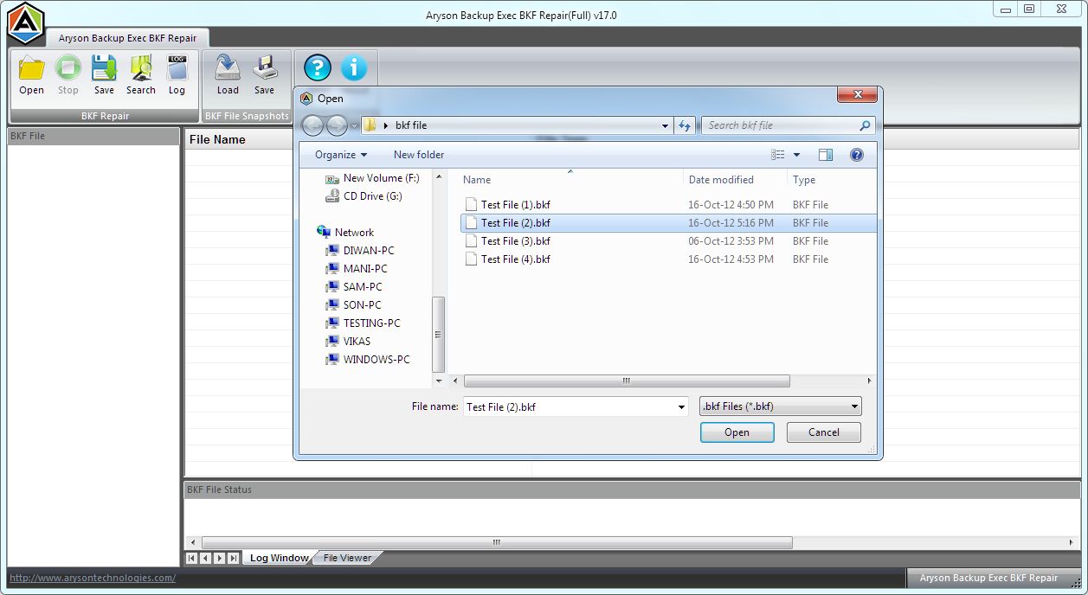
Task: Select SAM-PC network computer
Action: [x=353, y=287]
